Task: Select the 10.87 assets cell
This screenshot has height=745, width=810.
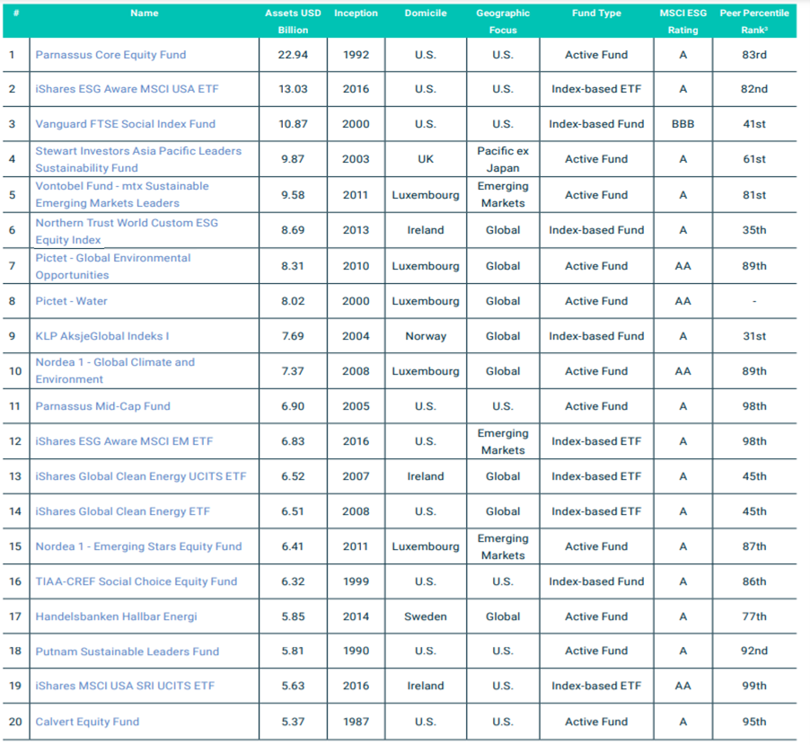Action: click(293, 124)
